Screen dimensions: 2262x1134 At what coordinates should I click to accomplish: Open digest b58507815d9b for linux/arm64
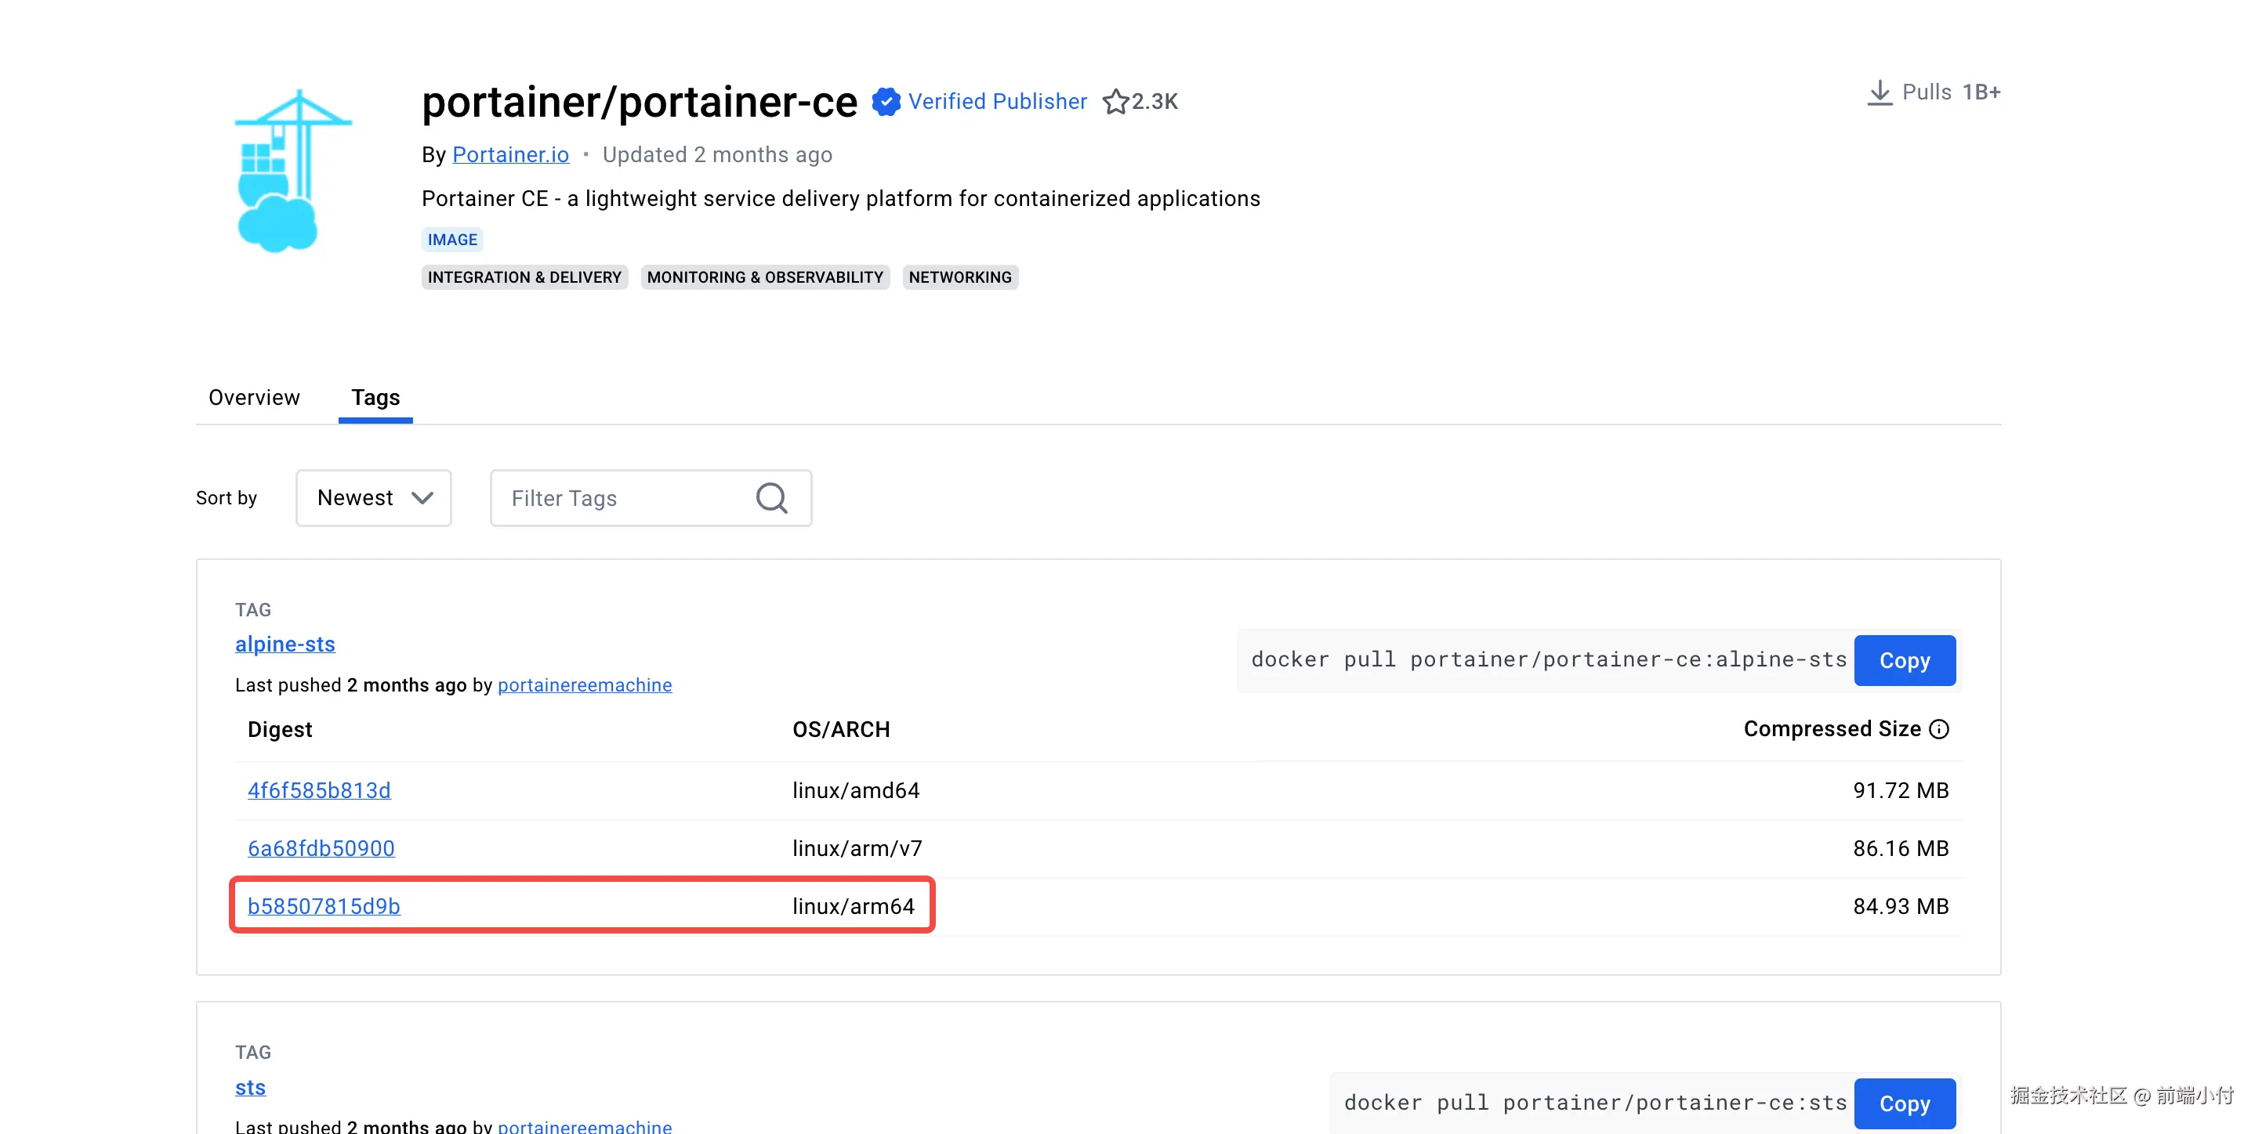pos(323,907)
